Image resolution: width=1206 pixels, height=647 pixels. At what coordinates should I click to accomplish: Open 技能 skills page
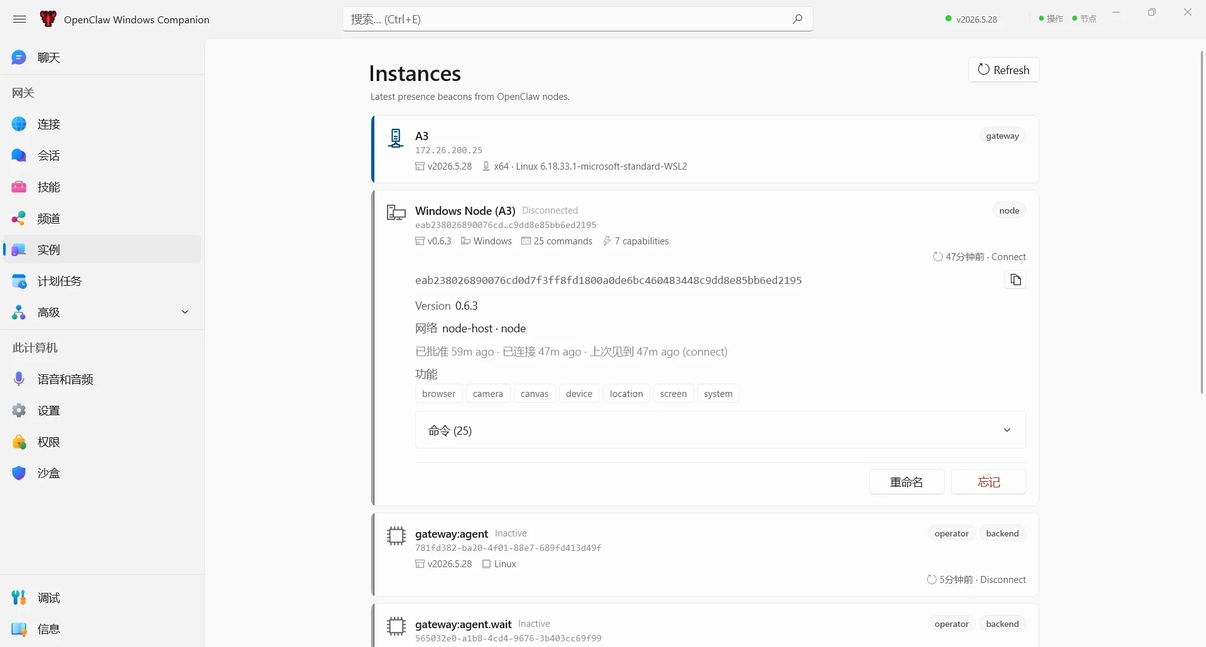(102, 187)
